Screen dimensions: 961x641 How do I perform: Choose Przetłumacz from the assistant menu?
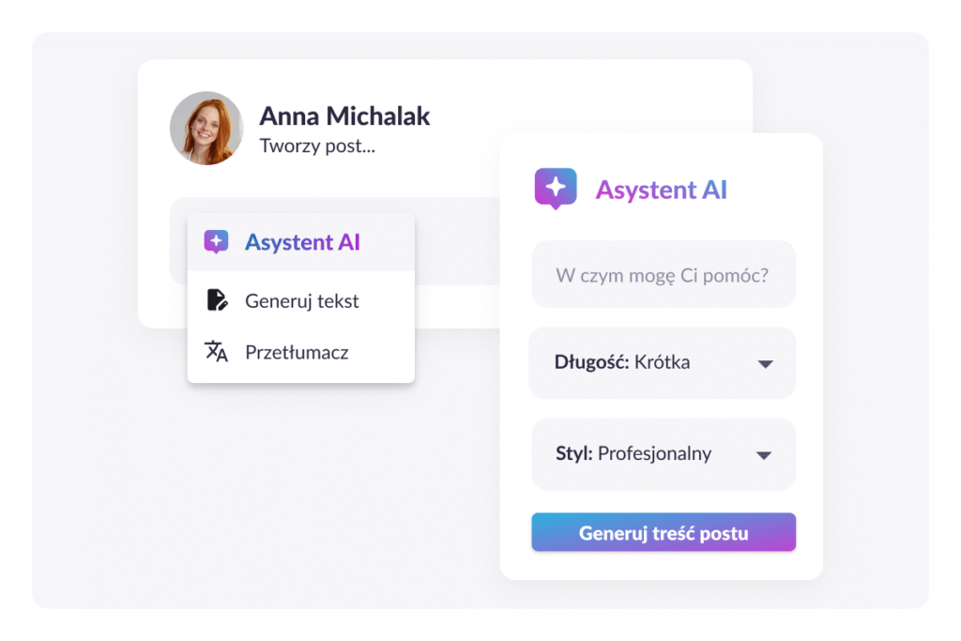pyautogui.click(x=301, y=352)
